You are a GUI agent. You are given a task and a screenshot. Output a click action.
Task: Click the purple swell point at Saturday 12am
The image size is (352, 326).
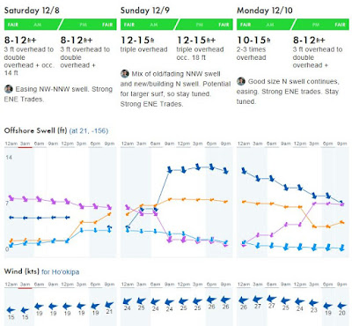(11, 198)
